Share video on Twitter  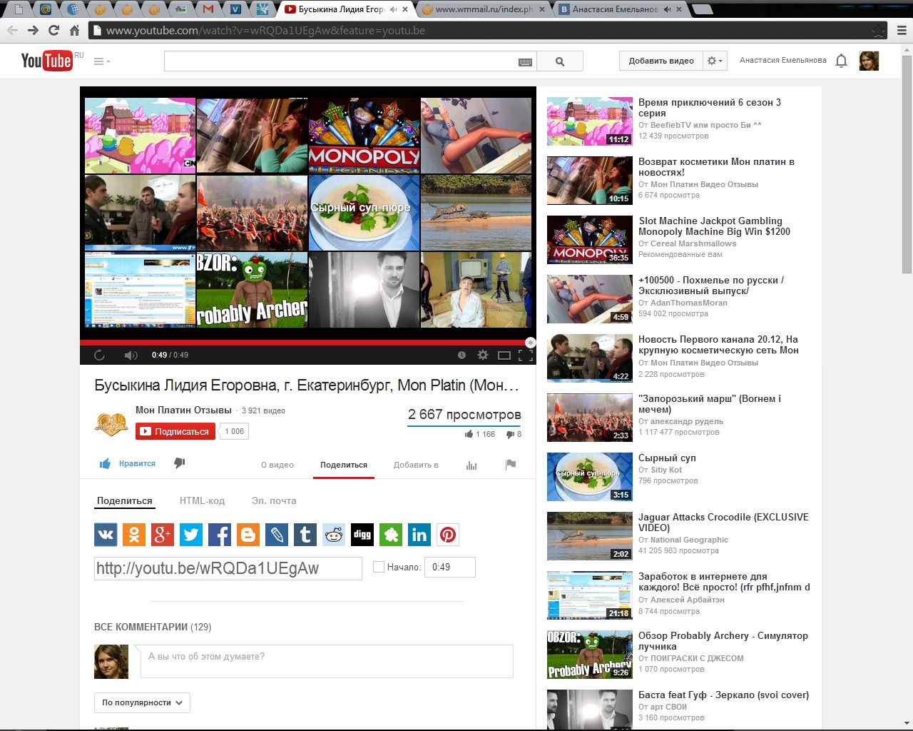click(x=191, y=534)
